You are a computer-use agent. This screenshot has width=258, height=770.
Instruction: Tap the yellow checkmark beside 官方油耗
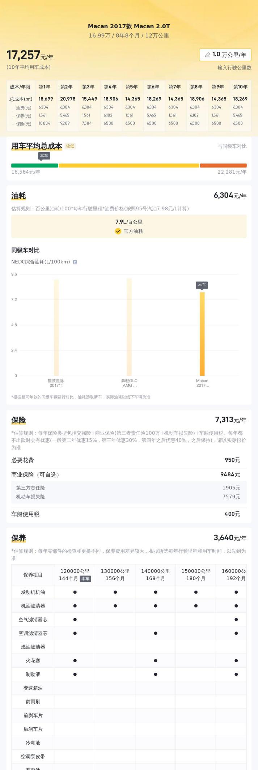[118, 231]
